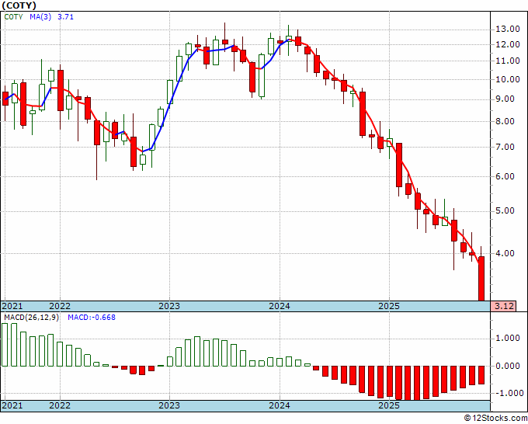Click the -1.000 MACD axis label
The height and width of the screenshot is (424, 528).
click(x=508, y=393)
